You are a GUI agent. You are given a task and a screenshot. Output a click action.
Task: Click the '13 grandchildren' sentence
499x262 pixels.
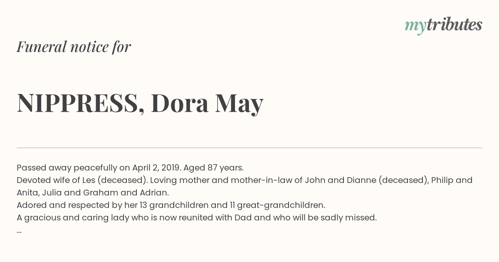(x=171, y=205)
